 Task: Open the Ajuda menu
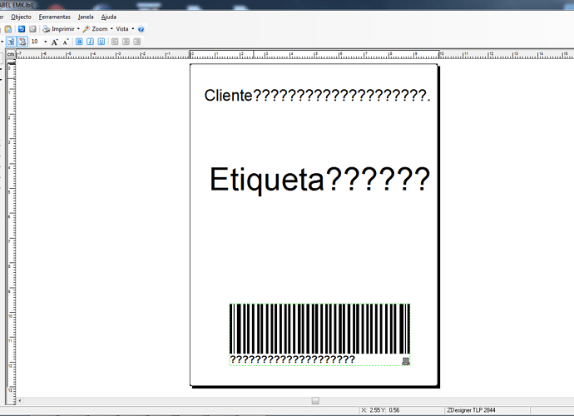pos(109,17)
